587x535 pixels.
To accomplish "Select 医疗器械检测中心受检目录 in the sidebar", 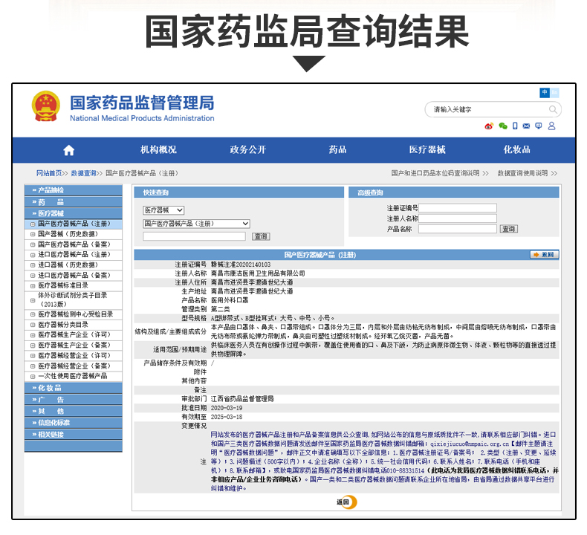I will tap(74, 314).
